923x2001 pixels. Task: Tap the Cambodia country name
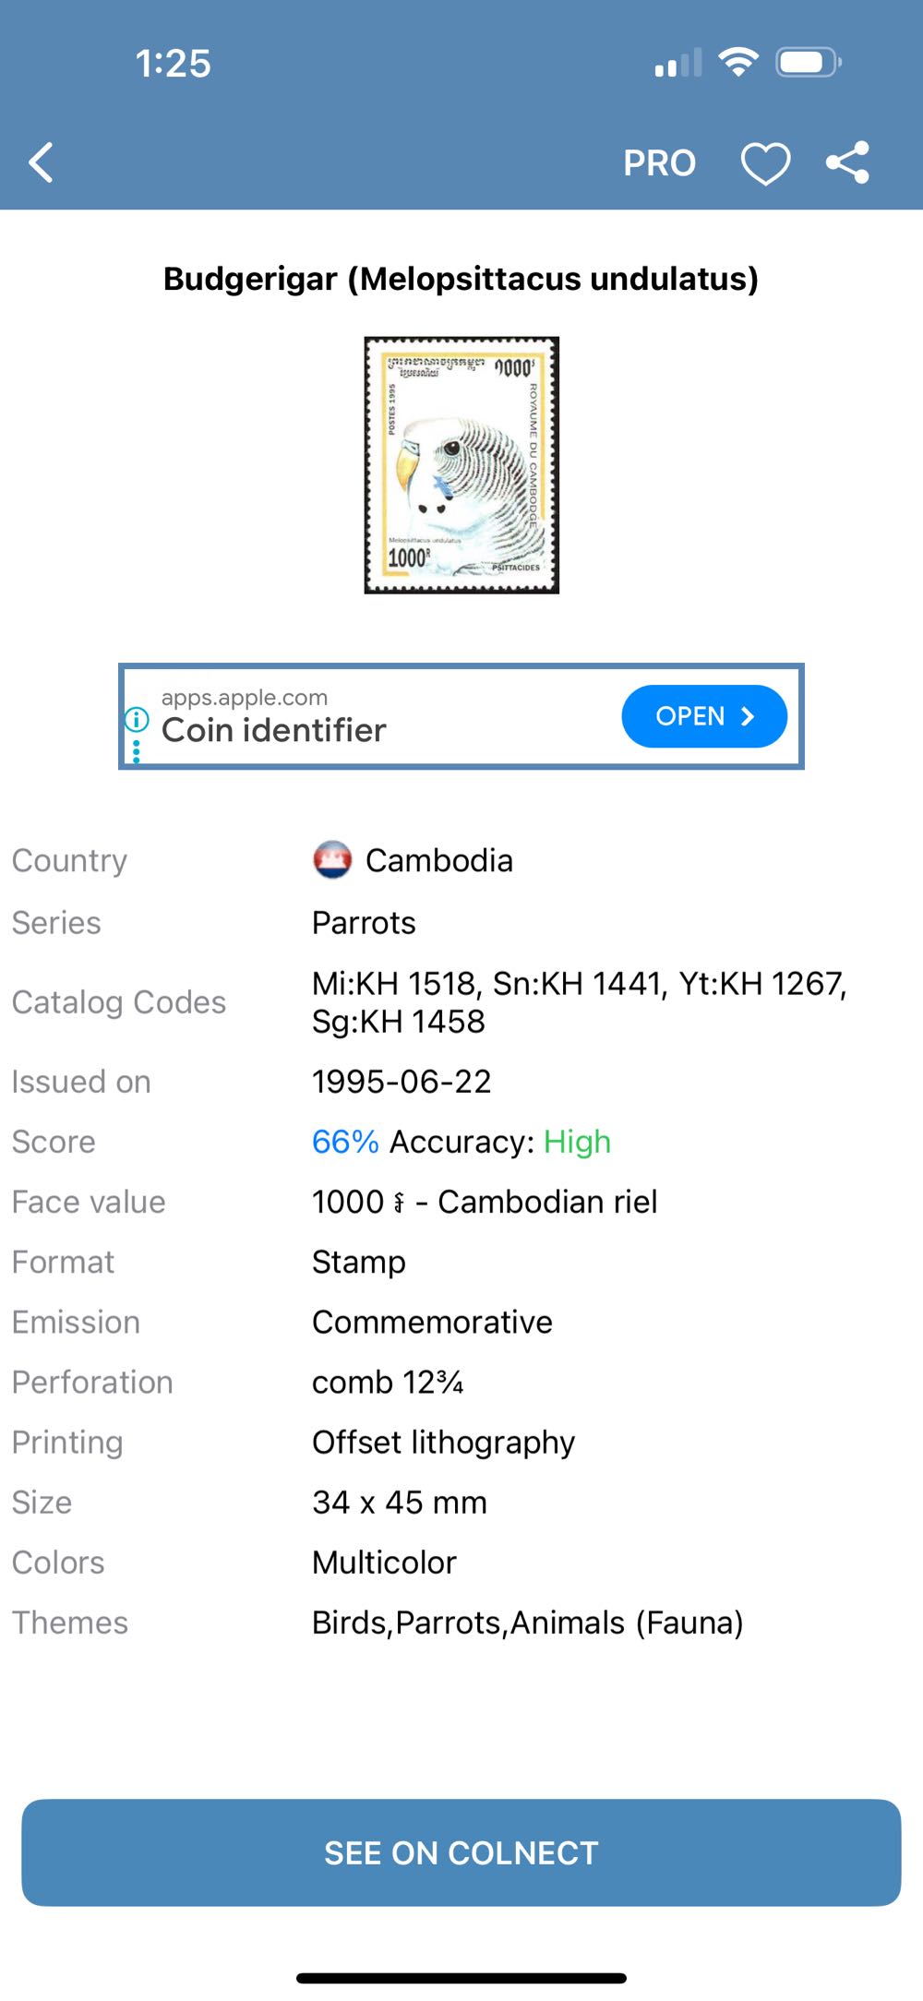(439, 861)
